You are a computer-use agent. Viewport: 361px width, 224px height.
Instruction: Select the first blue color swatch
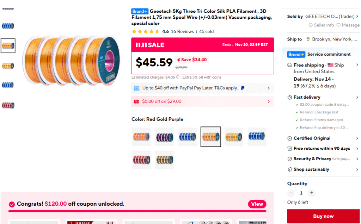pyautogui.click(x=188, y=137)
